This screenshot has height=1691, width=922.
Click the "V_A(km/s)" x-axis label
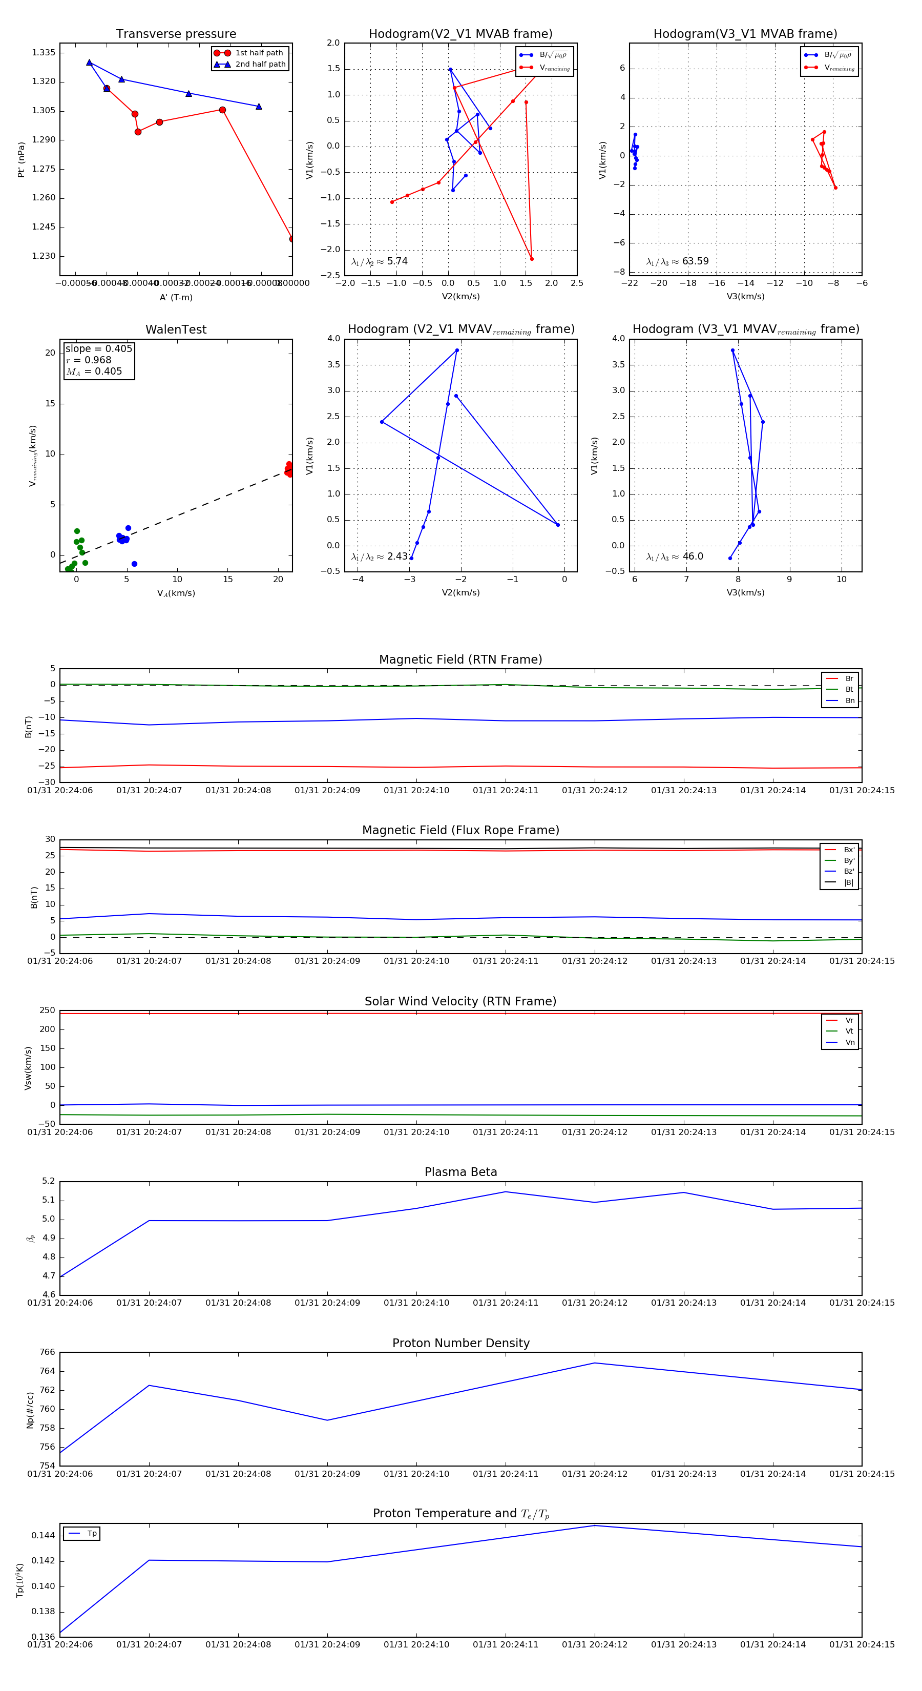coord(176,593)
